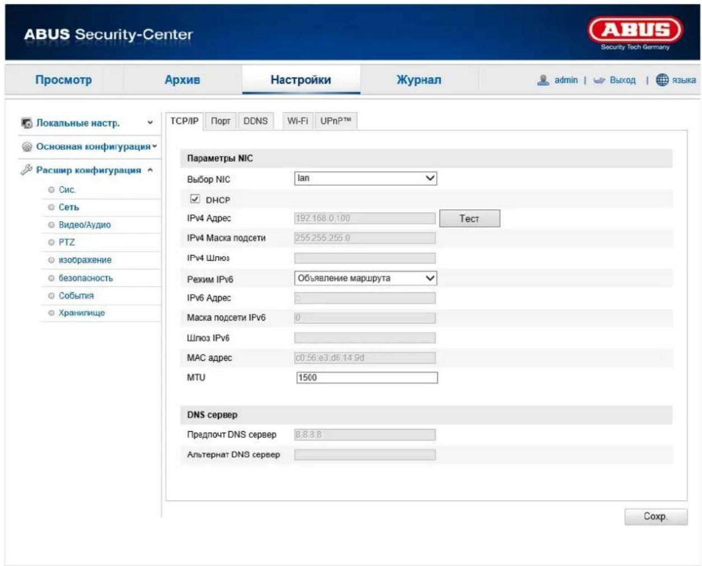Image resolution: width=702 pixels, height=566 pixels.
Task: Click the bullet icon next to Сис.
Action: tap(52, 190)
